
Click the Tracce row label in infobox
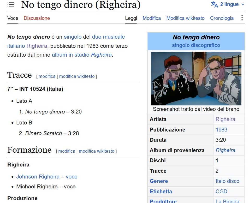click(158, 171)
